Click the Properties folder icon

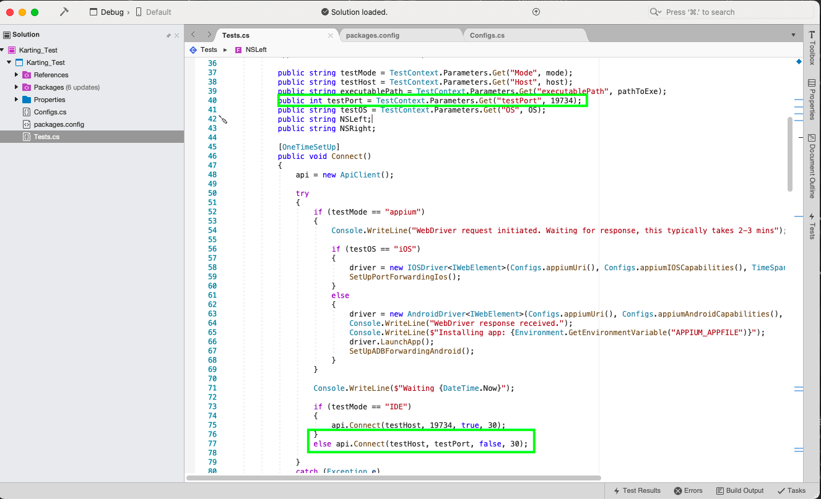[x=27, y=100]
